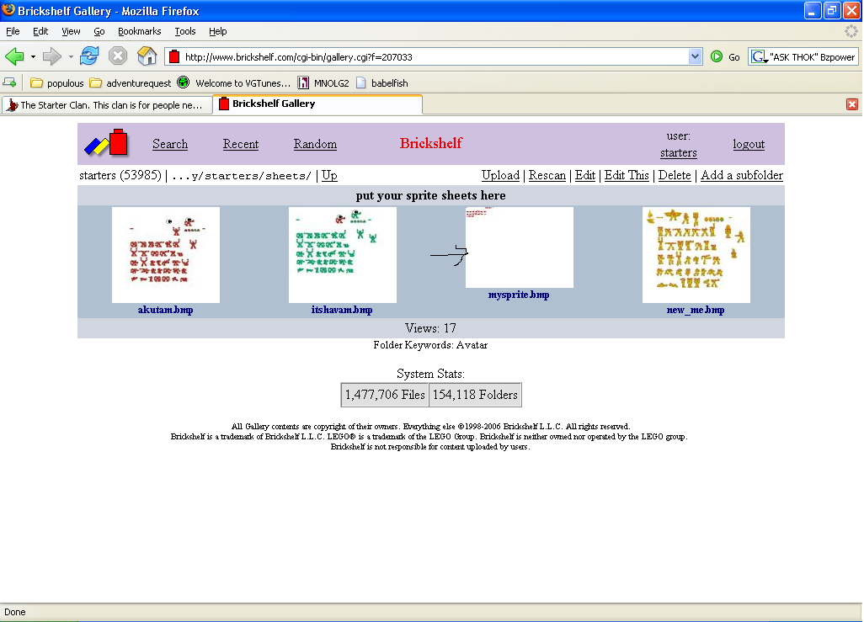Click the itshavam.bmp filename link
Image resolution: width=864 pixels, height=622 pixels.
[342, 310]
